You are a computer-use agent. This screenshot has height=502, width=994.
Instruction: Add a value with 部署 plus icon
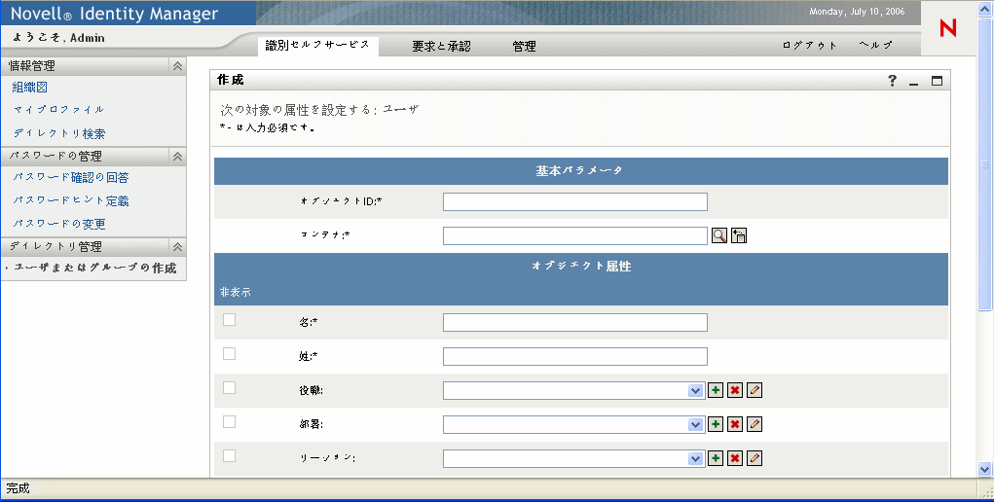click(716, 424)
